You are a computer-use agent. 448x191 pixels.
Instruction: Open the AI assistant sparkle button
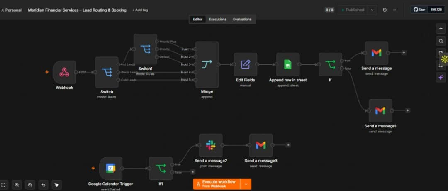[x=441, y=77]
